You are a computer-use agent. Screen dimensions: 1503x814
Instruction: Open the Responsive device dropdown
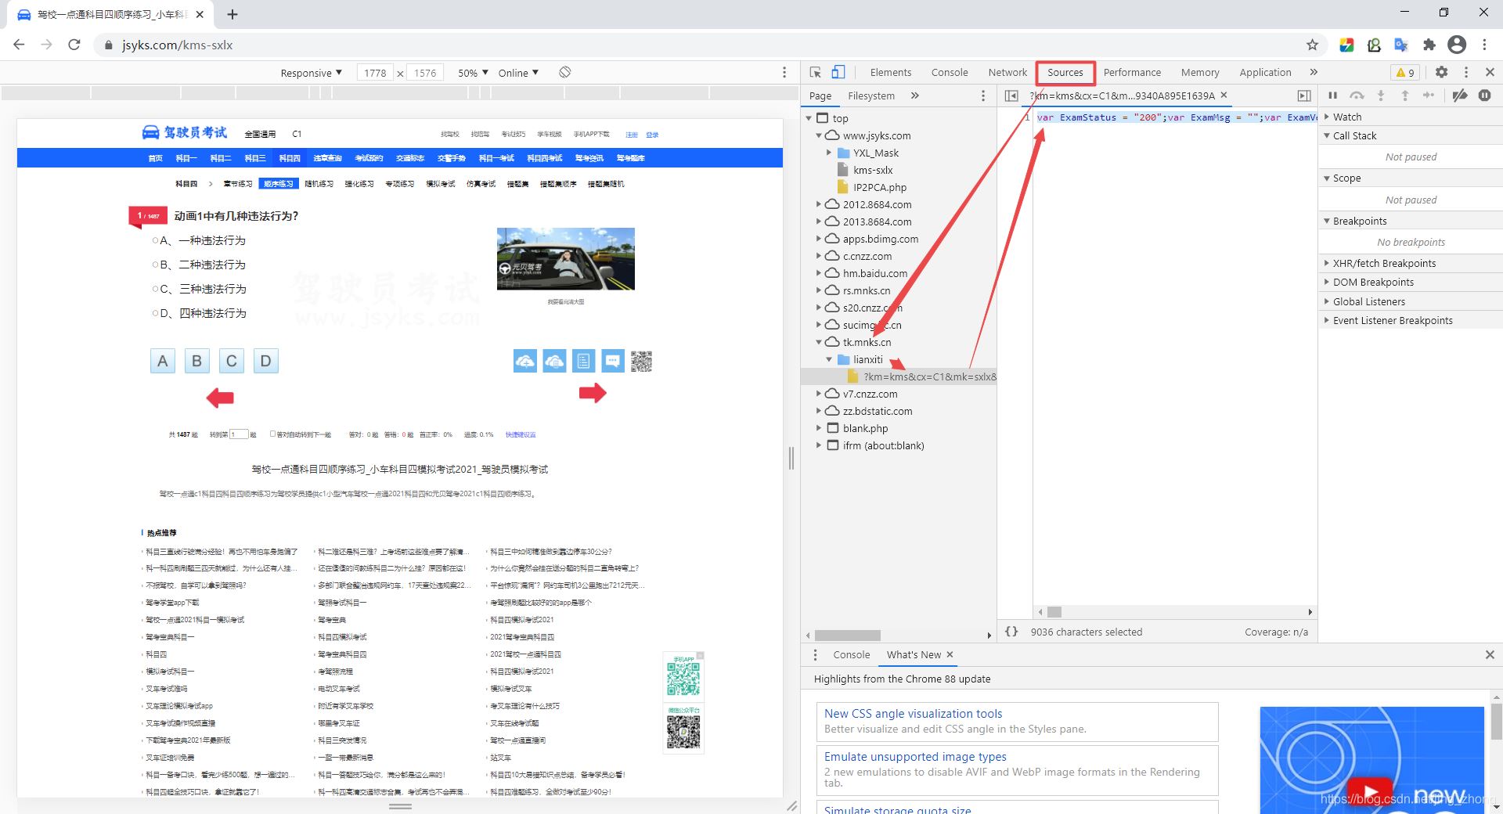click(311, 73)
